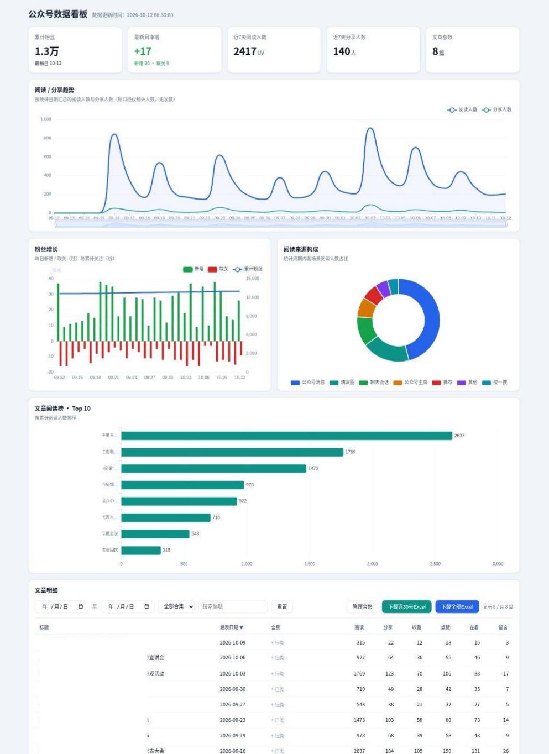
Task: Click the 在看 column header
Action: (474, 627)
